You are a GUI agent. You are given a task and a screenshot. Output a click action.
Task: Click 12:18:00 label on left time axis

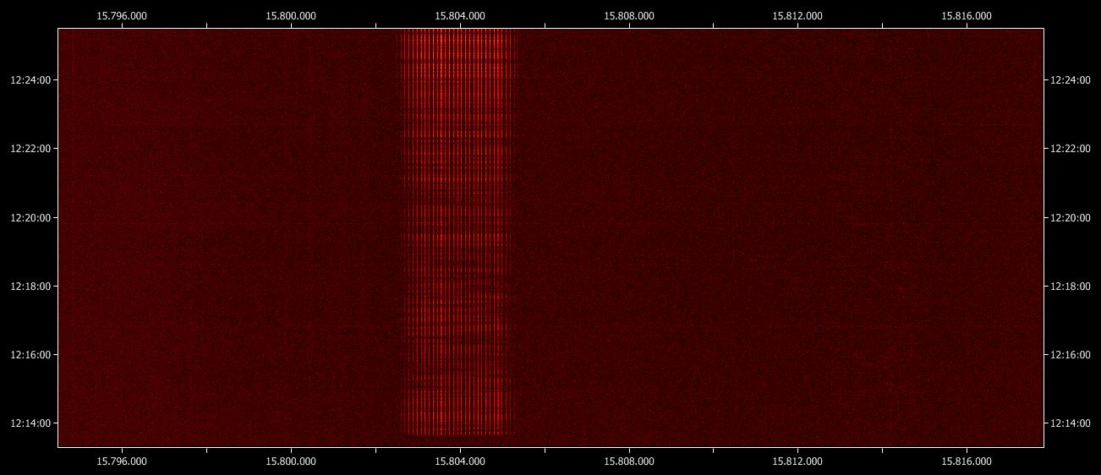pyautogui.click(x=30, y=286)
